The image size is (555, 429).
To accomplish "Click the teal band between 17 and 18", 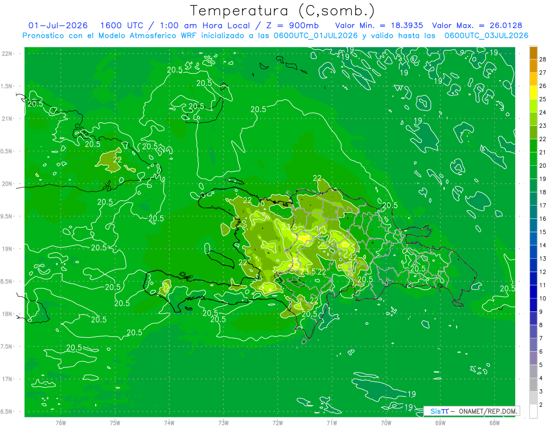I will (533, 199).
